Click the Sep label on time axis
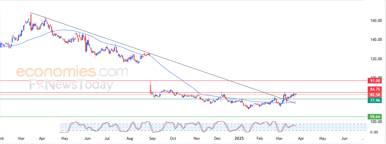Image resolution: width=386 pixels, height=144 pixels. (x=152, y=138)
